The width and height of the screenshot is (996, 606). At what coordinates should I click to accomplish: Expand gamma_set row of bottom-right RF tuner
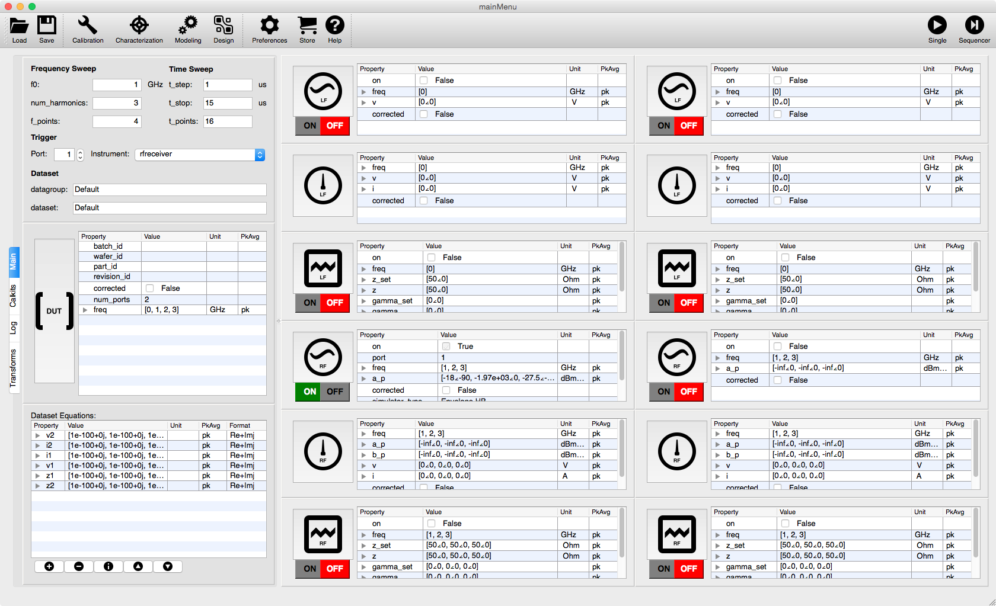coord(718,567)
